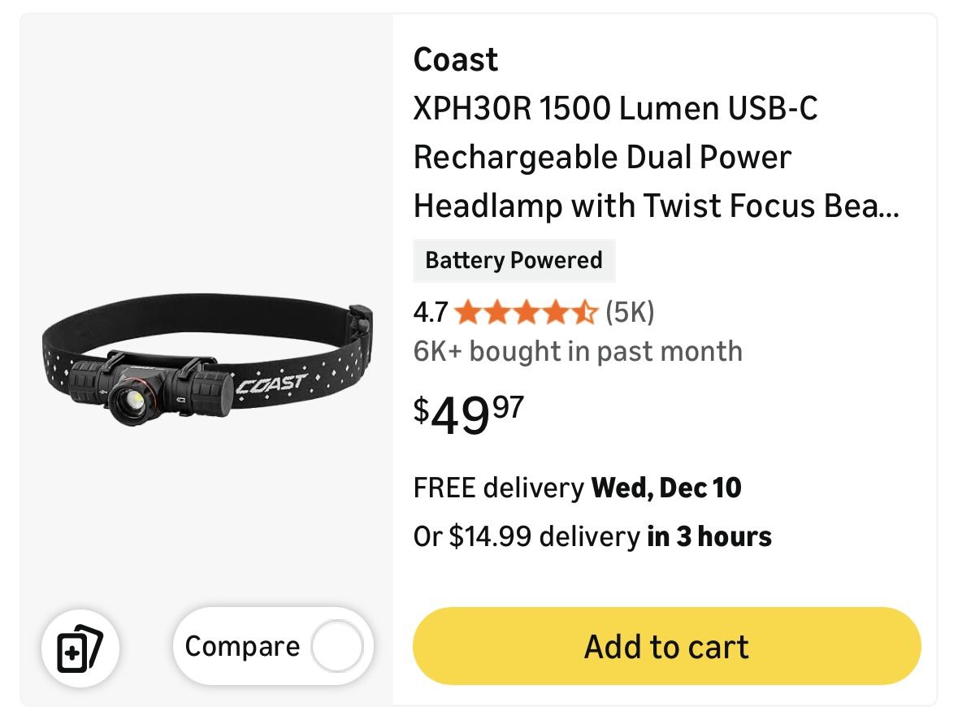Click the Battery Powered badge
Image resolution: width=958 pixels, height=707 pixels.
click(514, 261)
